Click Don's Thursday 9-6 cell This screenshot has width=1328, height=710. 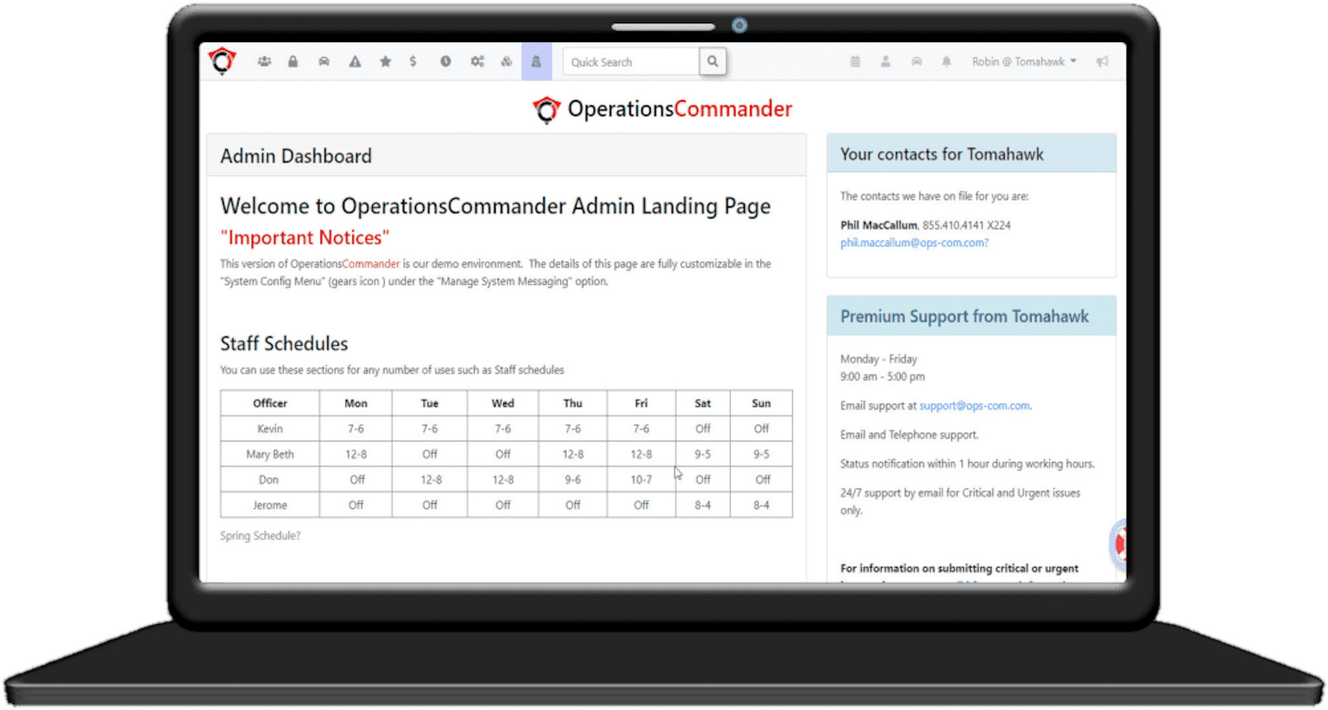point(573,479)
